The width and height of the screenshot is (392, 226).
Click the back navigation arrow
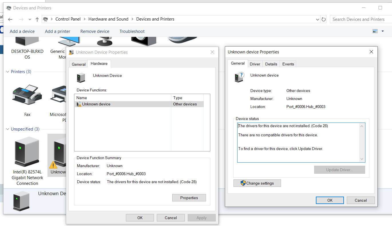tap(10, 19)
